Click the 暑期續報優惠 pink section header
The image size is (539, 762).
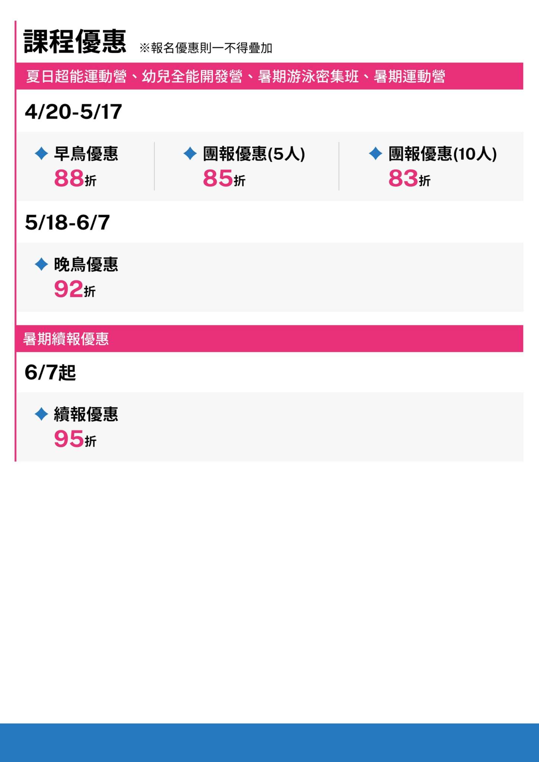(x=66, y=339)
